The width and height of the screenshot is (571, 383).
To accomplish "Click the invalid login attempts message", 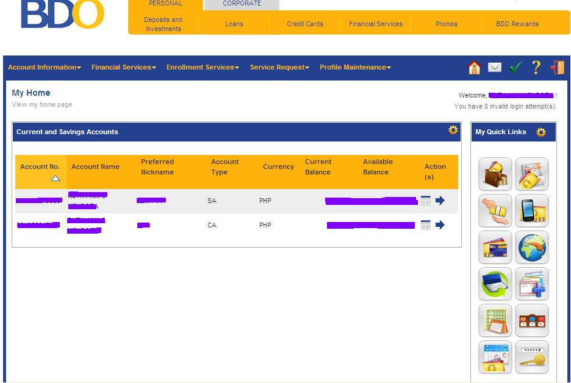I will pyautogui.click(x=505, y=106).
